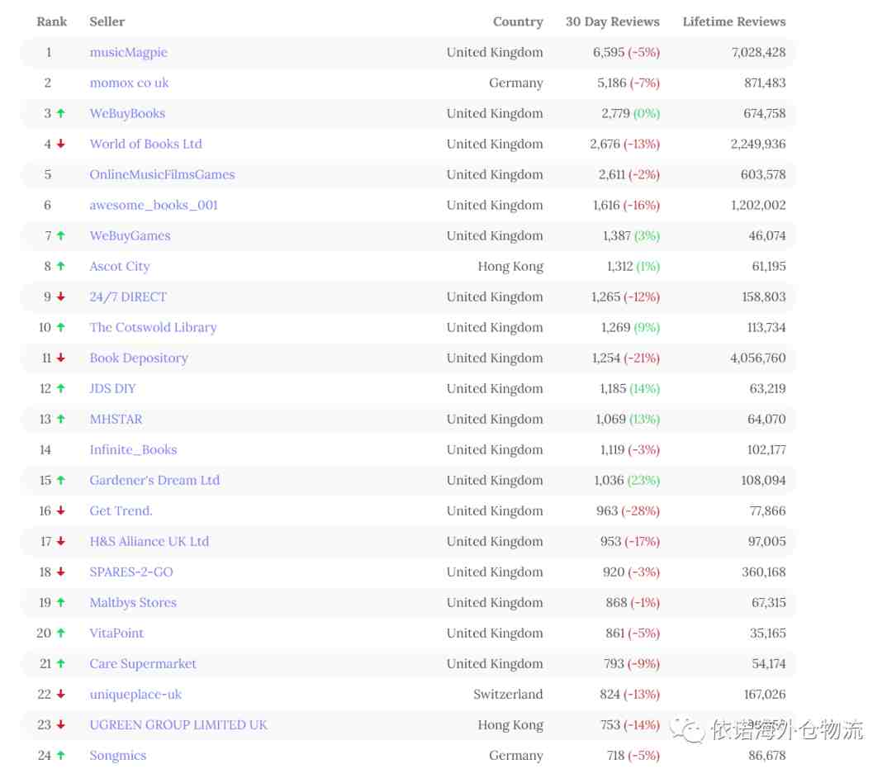Click the 1,254 (-21%) reviews cell
Viewport: 892px width, 769px height.
pyautogui.click(x=626, y=358)
